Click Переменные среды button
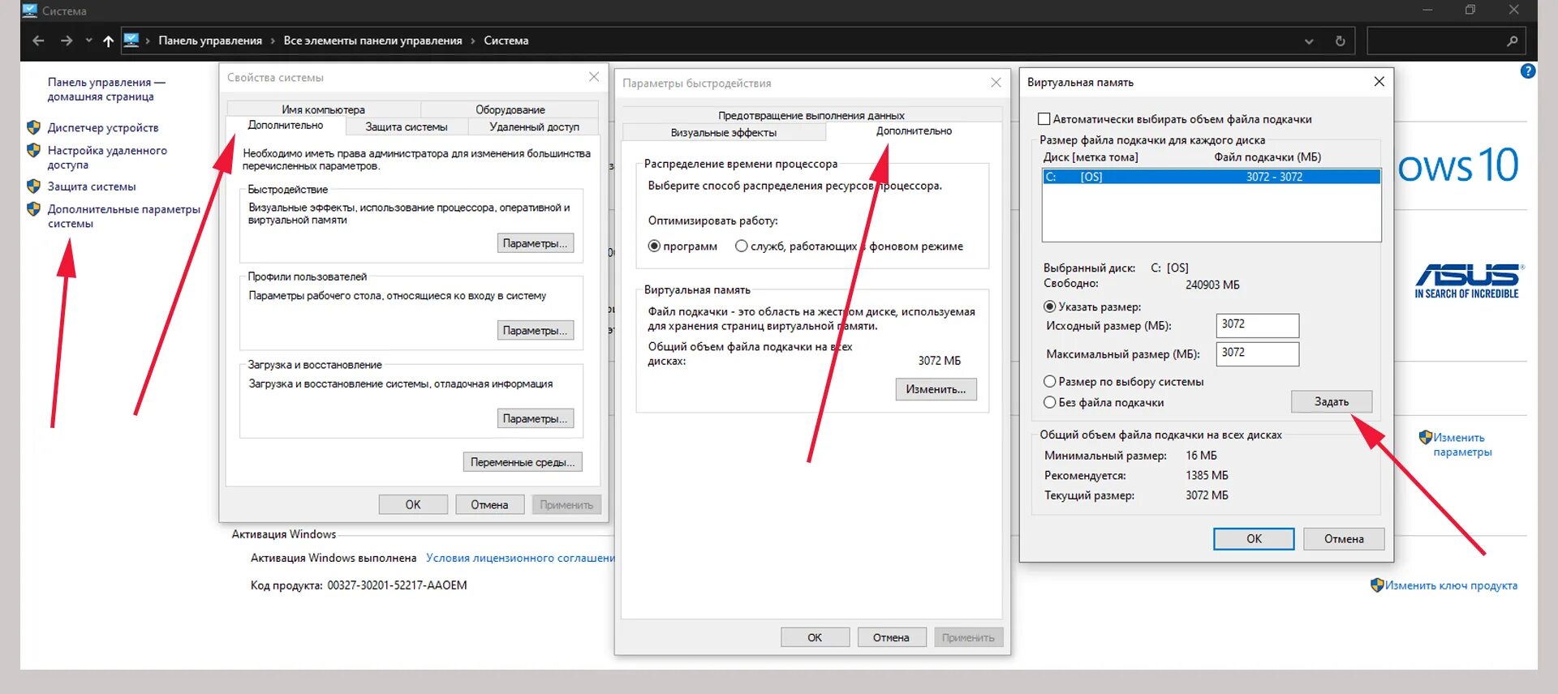Screen dimensions: 1558x694 pos(523,462)
